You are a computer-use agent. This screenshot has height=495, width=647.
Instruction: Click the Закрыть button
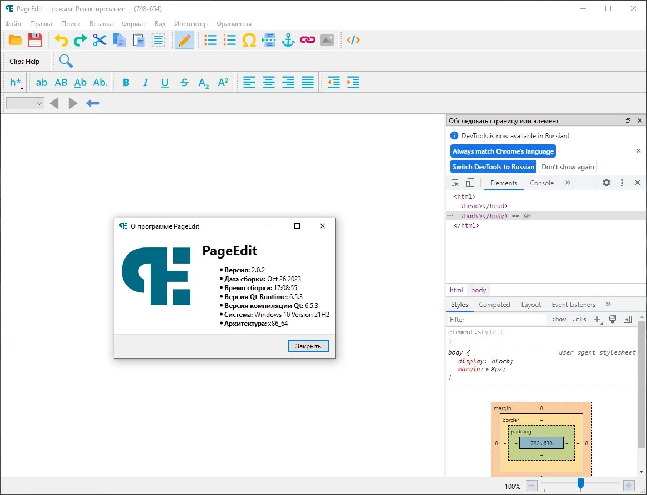tap(308, 346)
